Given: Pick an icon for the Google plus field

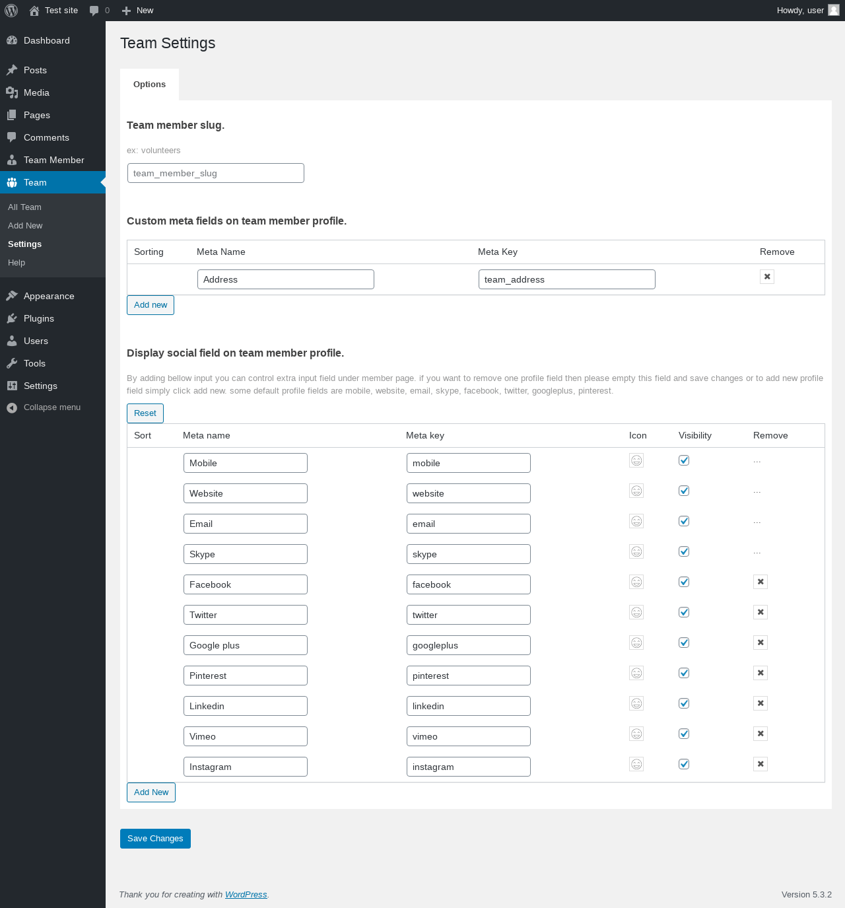Looking at the screenshot, I should pos(636,643).
